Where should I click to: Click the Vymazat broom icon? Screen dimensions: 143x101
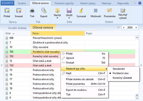point(81,11)
